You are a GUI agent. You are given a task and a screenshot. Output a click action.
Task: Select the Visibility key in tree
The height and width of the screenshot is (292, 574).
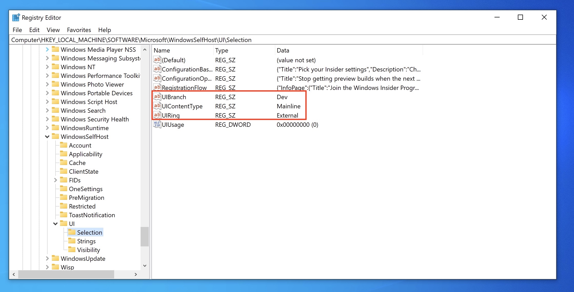(x=88, y=250)
